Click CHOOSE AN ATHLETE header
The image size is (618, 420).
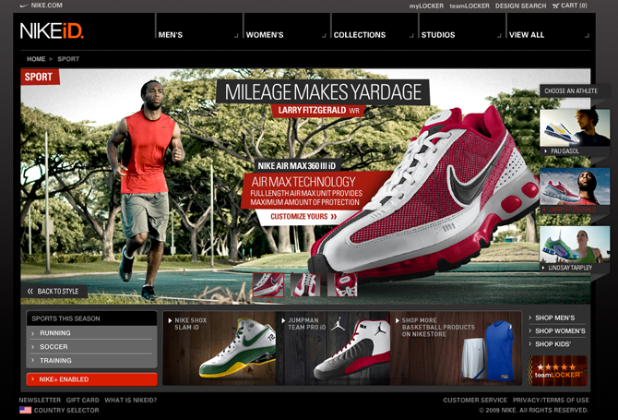[x=571, y=90]
